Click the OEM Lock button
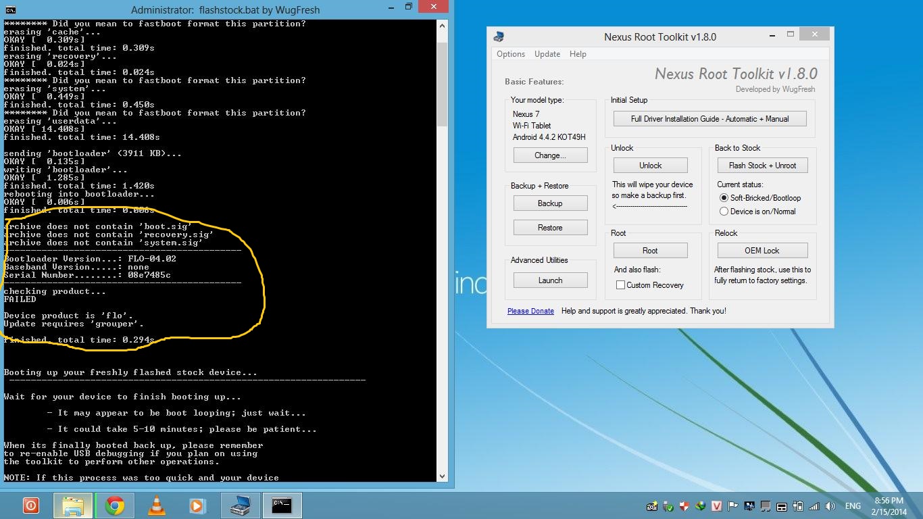923x519 pixels. click(x=762, y=251)
